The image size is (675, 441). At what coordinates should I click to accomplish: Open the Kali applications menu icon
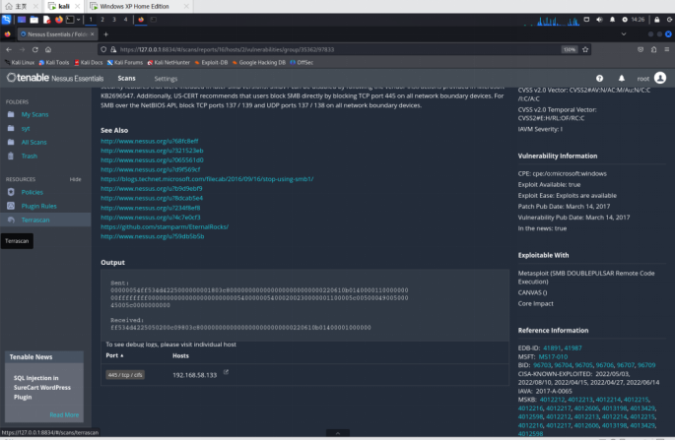[7, 20]
